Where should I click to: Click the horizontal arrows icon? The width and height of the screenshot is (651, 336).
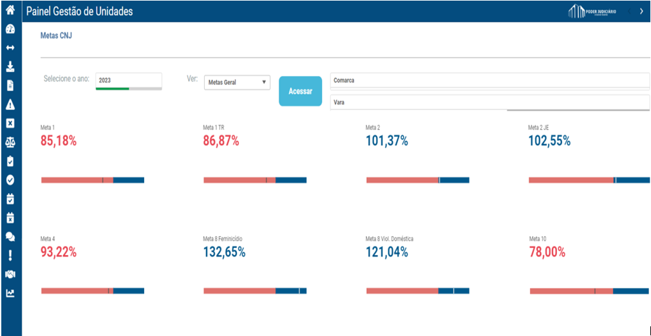coord(10,48)
